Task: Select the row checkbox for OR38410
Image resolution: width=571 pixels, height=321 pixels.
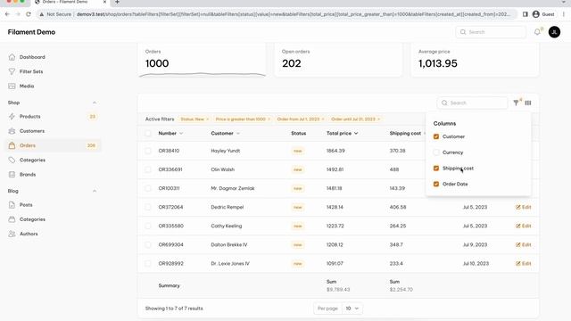Action: (148, 151)
